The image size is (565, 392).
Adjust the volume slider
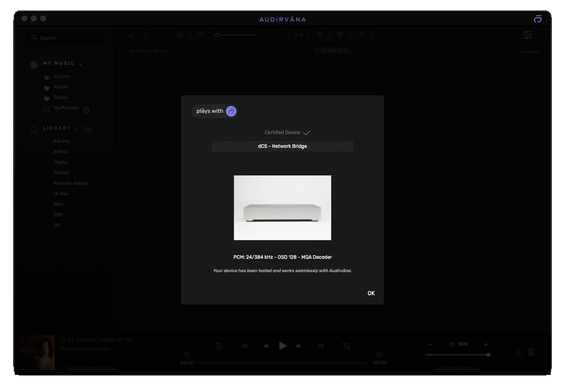click(x=457, y=355)
